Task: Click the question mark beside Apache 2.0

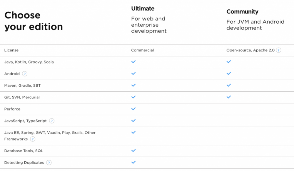Action: pyautogui.click(x=278, y=50)
